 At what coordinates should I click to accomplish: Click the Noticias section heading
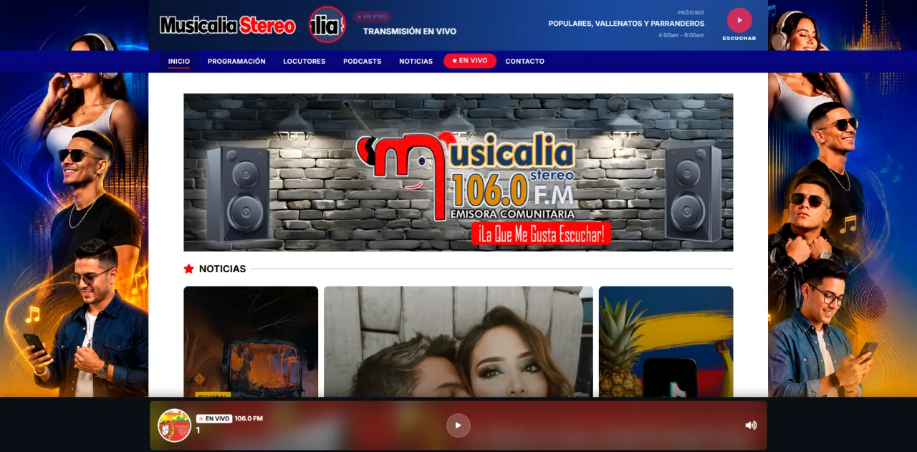point(222,269)
